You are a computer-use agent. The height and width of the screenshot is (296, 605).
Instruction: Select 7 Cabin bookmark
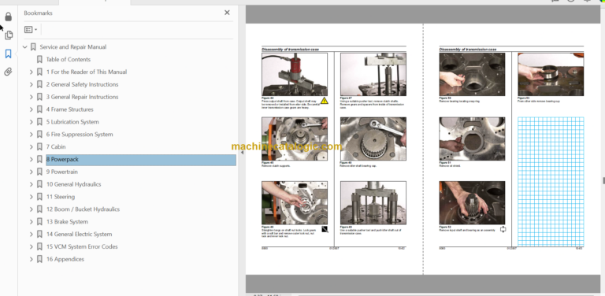point(56,147)
